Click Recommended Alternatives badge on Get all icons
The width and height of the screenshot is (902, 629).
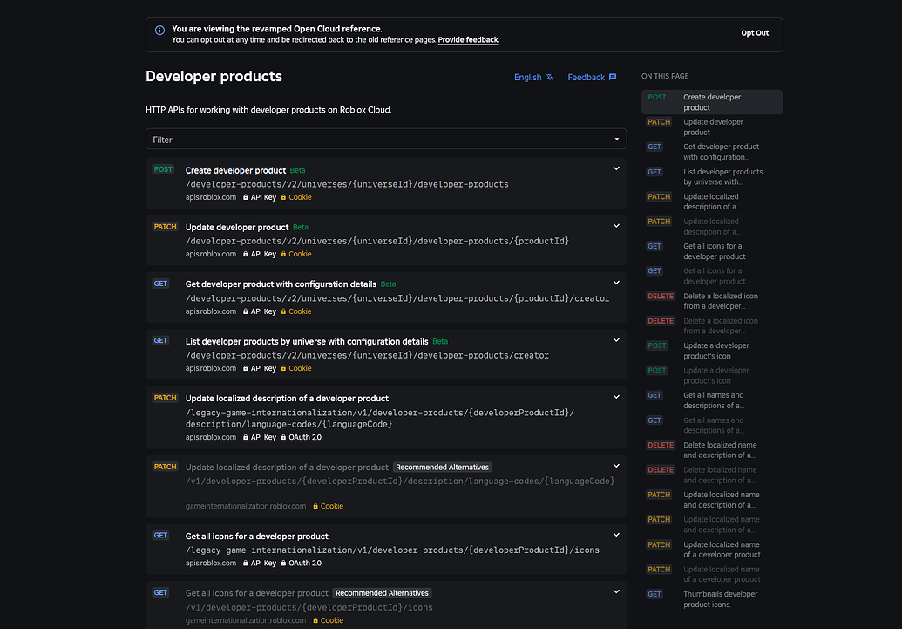tap(382, 593)
